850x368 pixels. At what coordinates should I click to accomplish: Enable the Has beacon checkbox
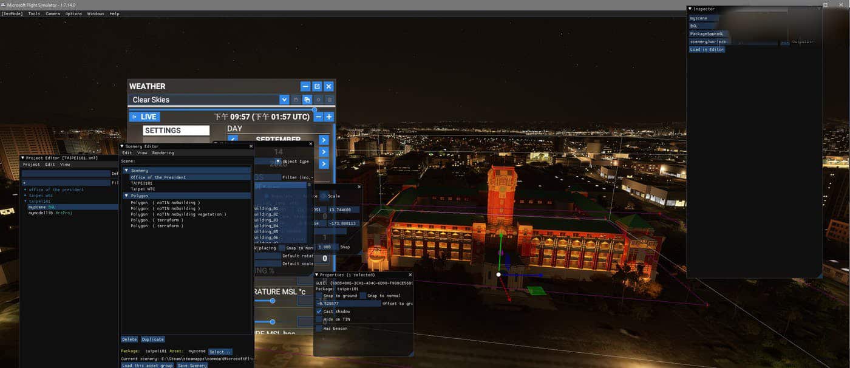point(319,329)
